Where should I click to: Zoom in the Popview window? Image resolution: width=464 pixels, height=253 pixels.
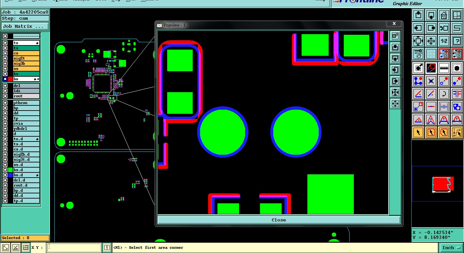(395, 92)
